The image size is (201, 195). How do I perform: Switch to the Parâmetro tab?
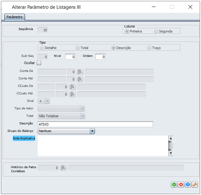14,17
